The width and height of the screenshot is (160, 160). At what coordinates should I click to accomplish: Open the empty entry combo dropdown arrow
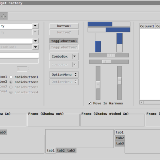pyautogui.click(x=35, y=41)
